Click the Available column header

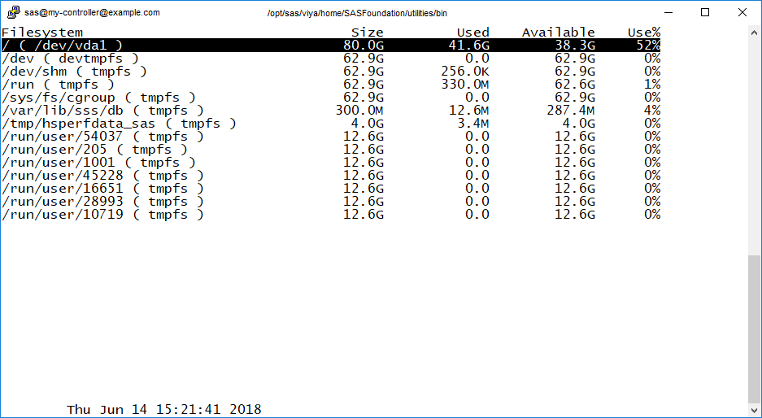point(558,33)
